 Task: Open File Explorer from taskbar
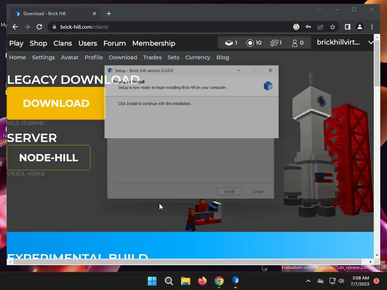pyautogui.click(x=186, y=281)
